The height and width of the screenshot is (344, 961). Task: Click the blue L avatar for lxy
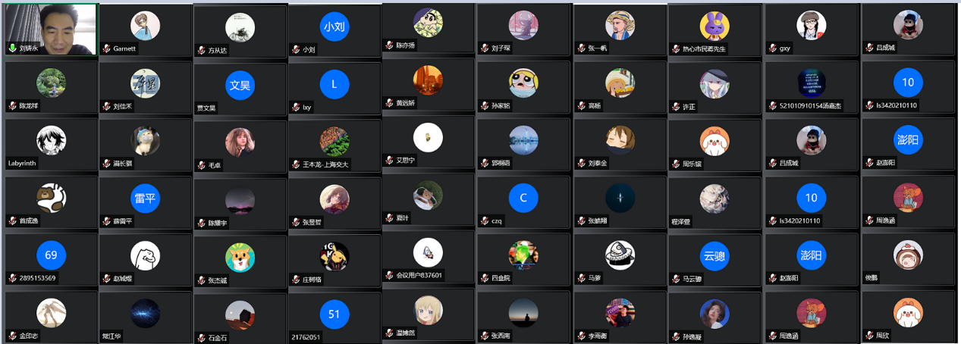point(334,84)
